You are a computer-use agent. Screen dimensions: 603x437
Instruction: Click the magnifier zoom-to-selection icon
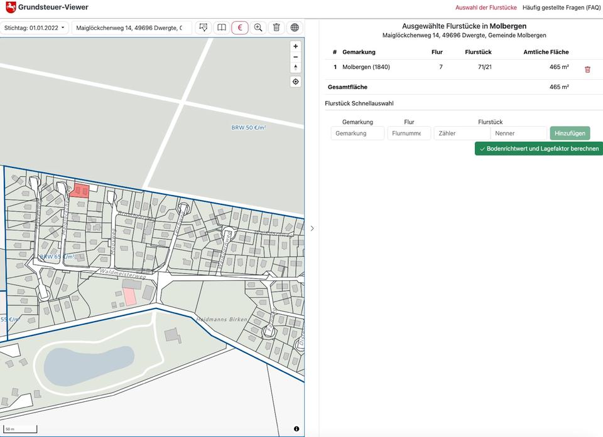click(258, 28)
